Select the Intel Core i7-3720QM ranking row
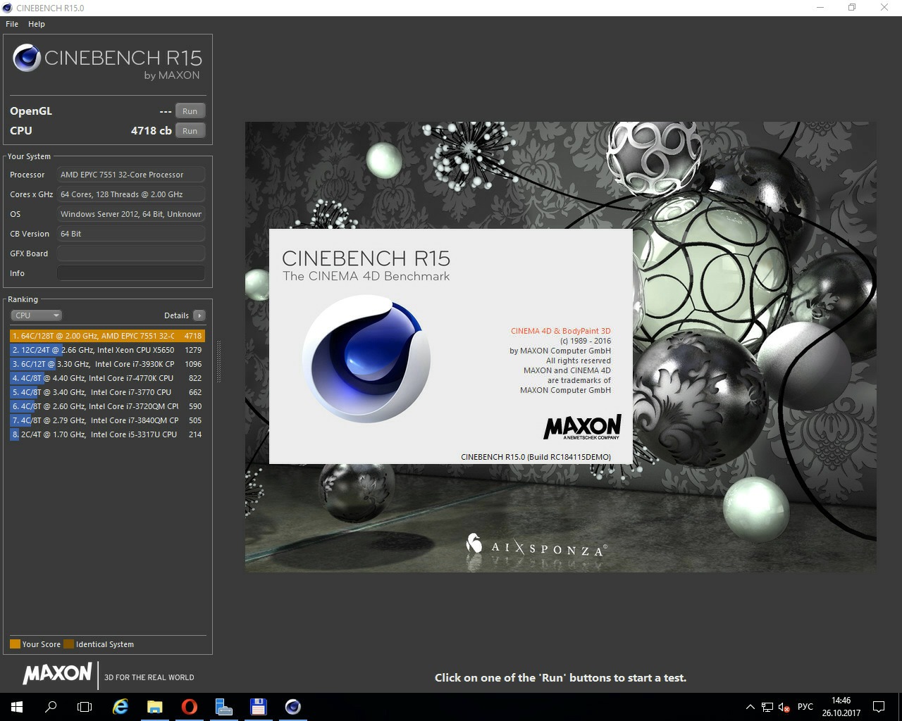 tap(107, 406)
